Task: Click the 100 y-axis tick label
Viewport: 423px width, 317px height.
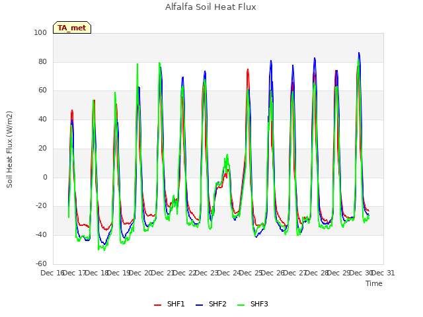Action: point(40,32)
